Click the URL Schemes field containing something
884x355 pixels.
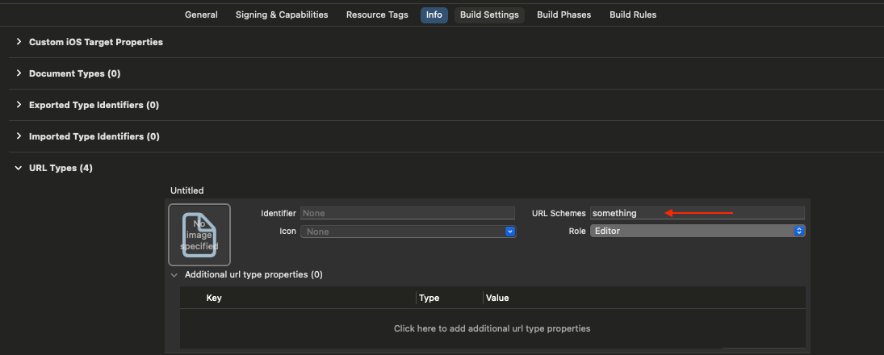point(698,213)
